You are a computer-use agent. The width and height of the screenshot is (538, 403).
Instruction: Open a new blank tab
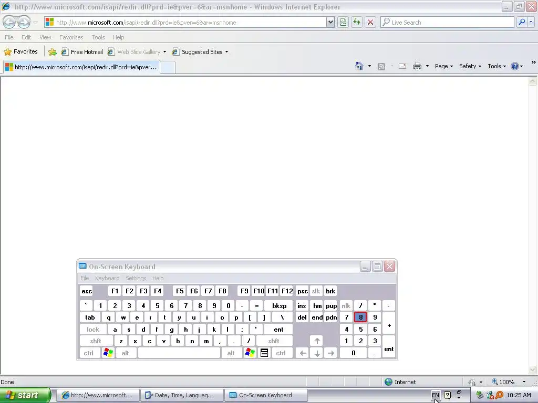click(x=168, y=68)
